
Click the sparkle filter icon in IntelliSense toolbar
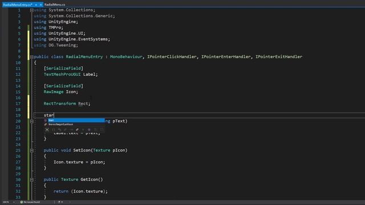point(47,130)
